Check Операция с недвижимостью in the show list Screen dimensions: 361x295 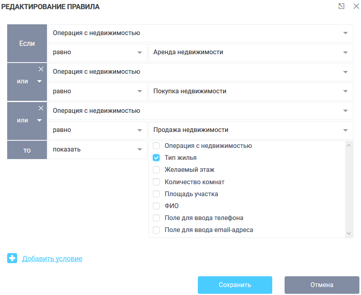(x=156, y=146)
